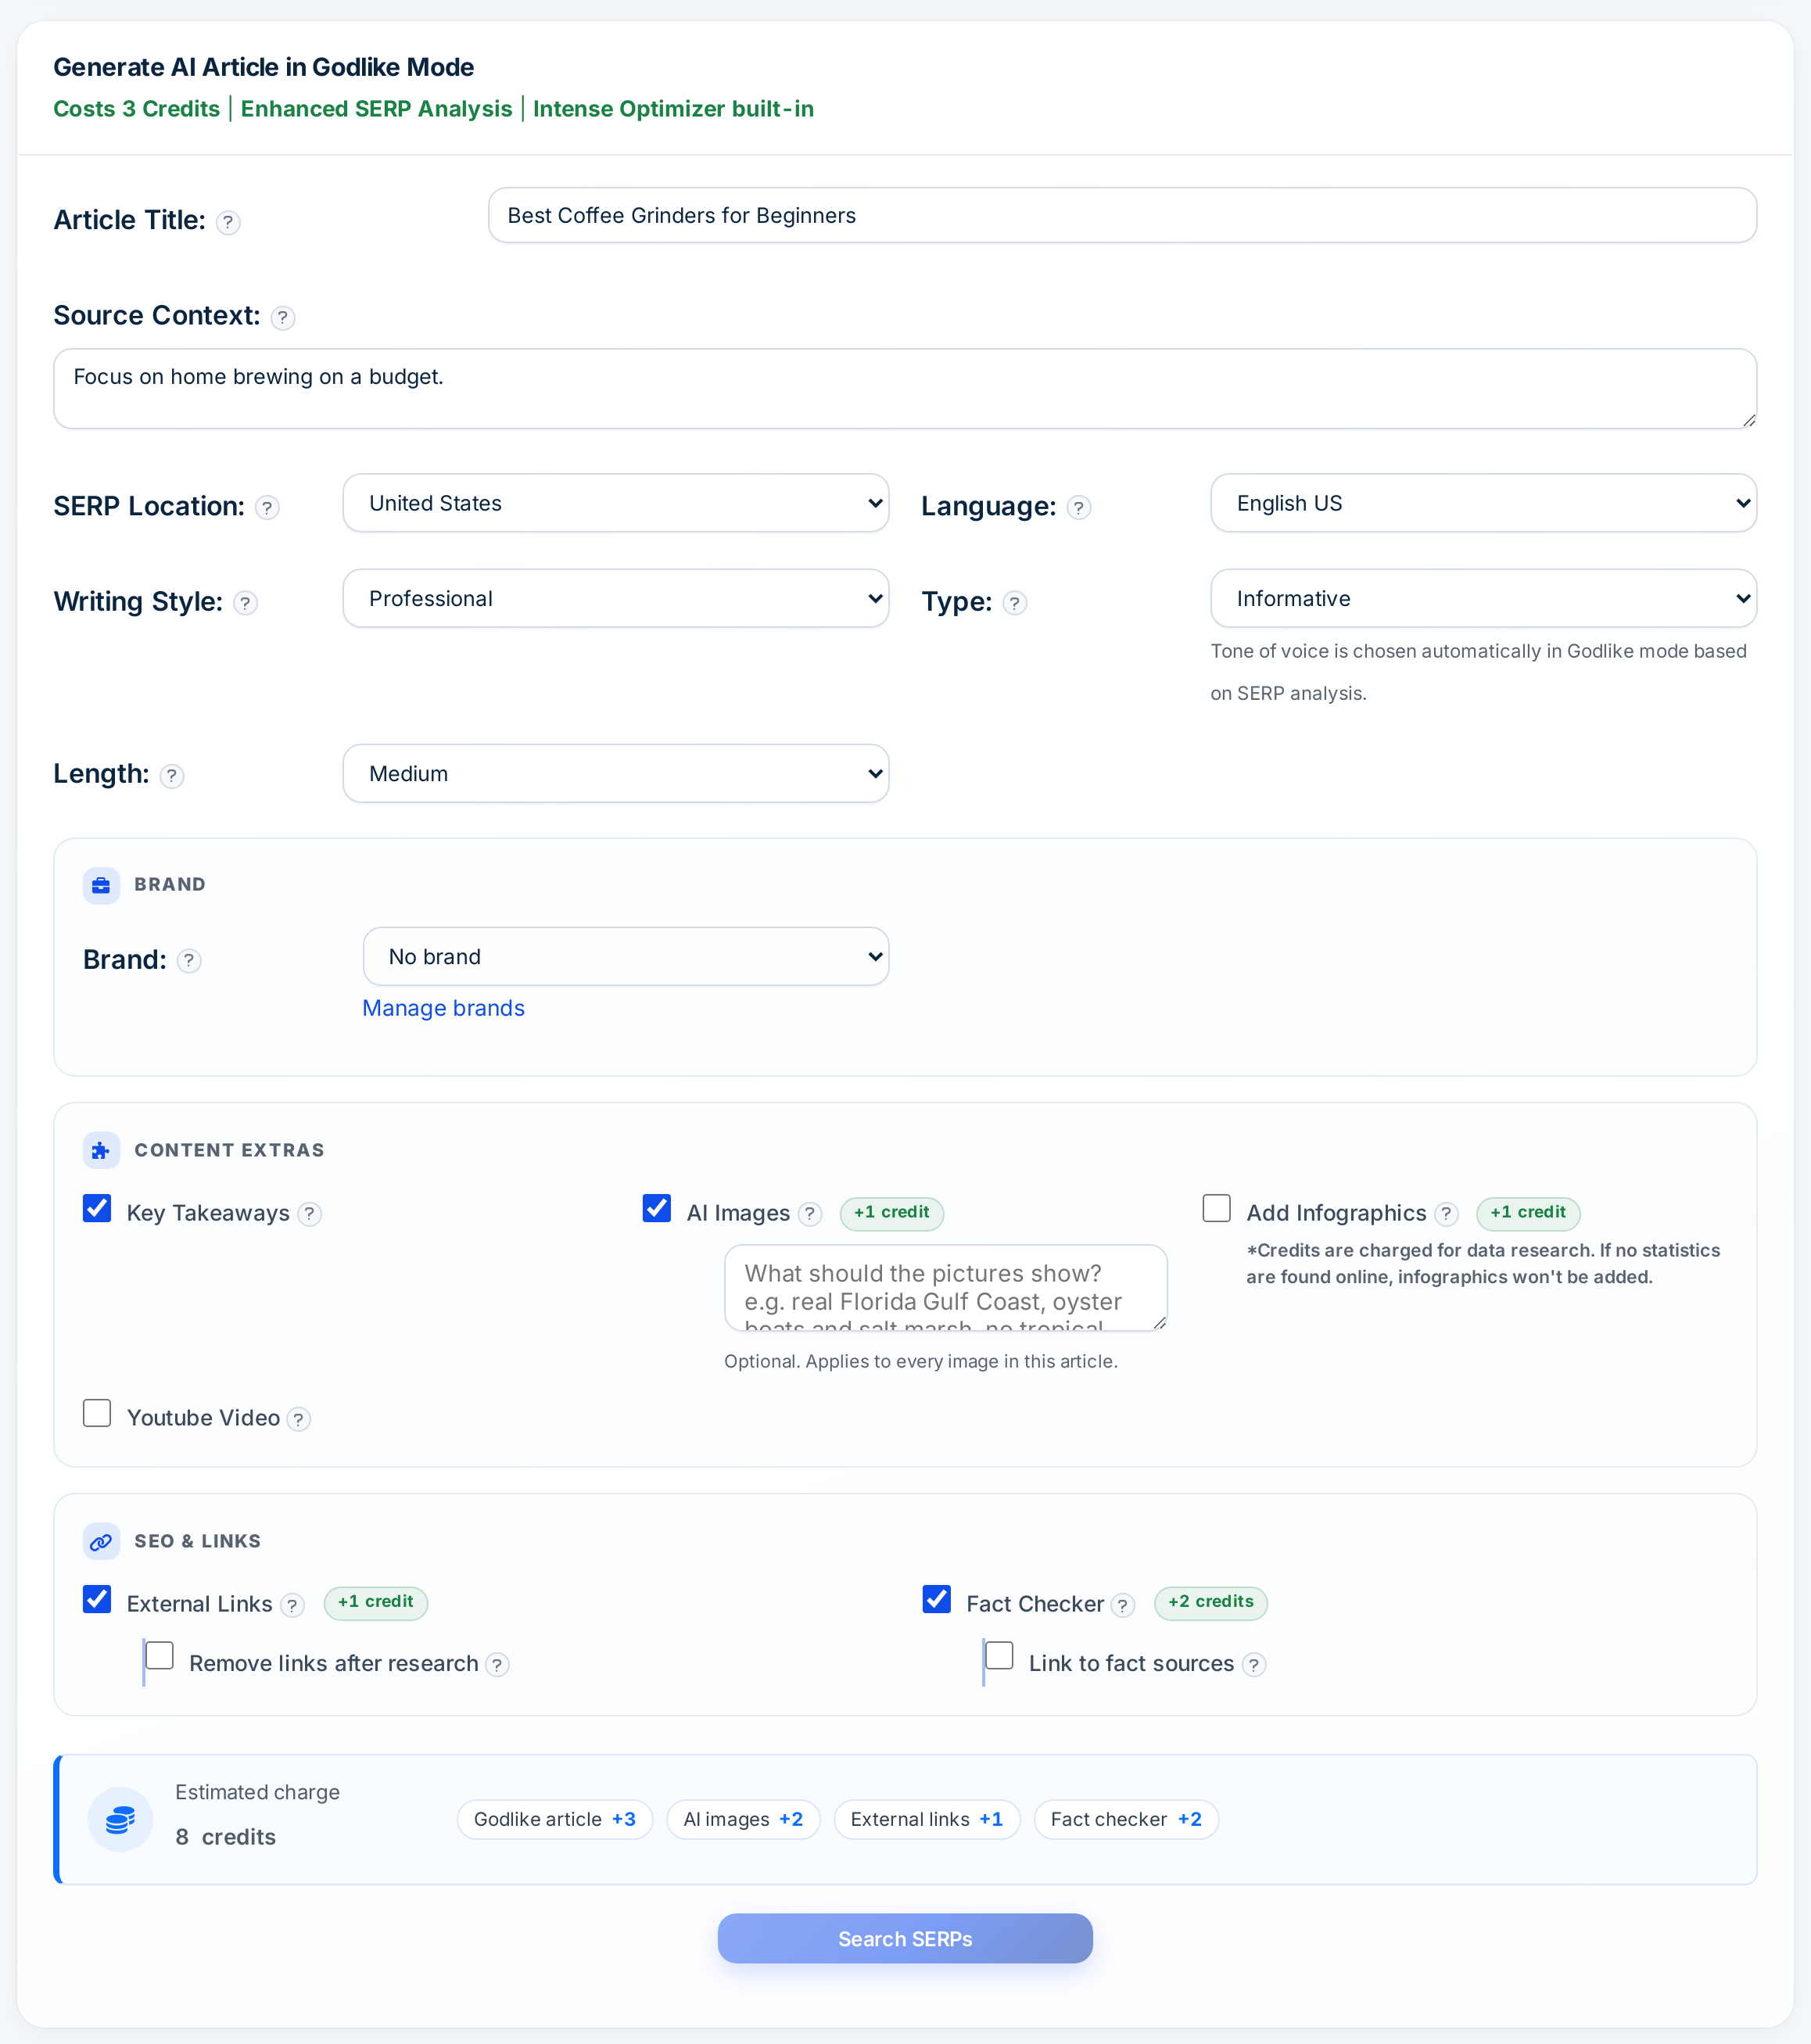The image size is (1811, 2044).
Task: Click the Youtube Video help icon
Action: pyautogui.click(x=298, y=1419)
